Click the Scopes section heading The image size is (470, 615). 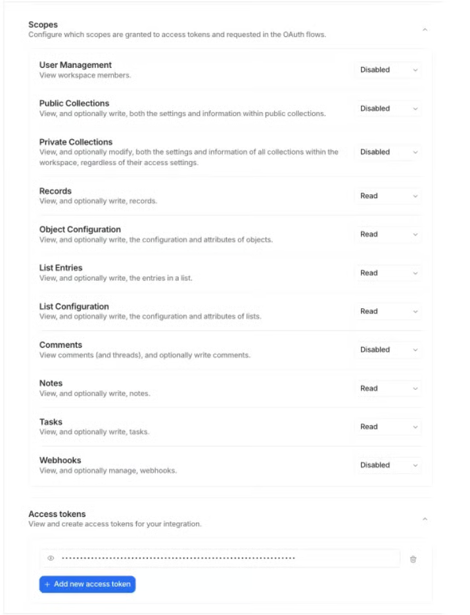(43, 24)
